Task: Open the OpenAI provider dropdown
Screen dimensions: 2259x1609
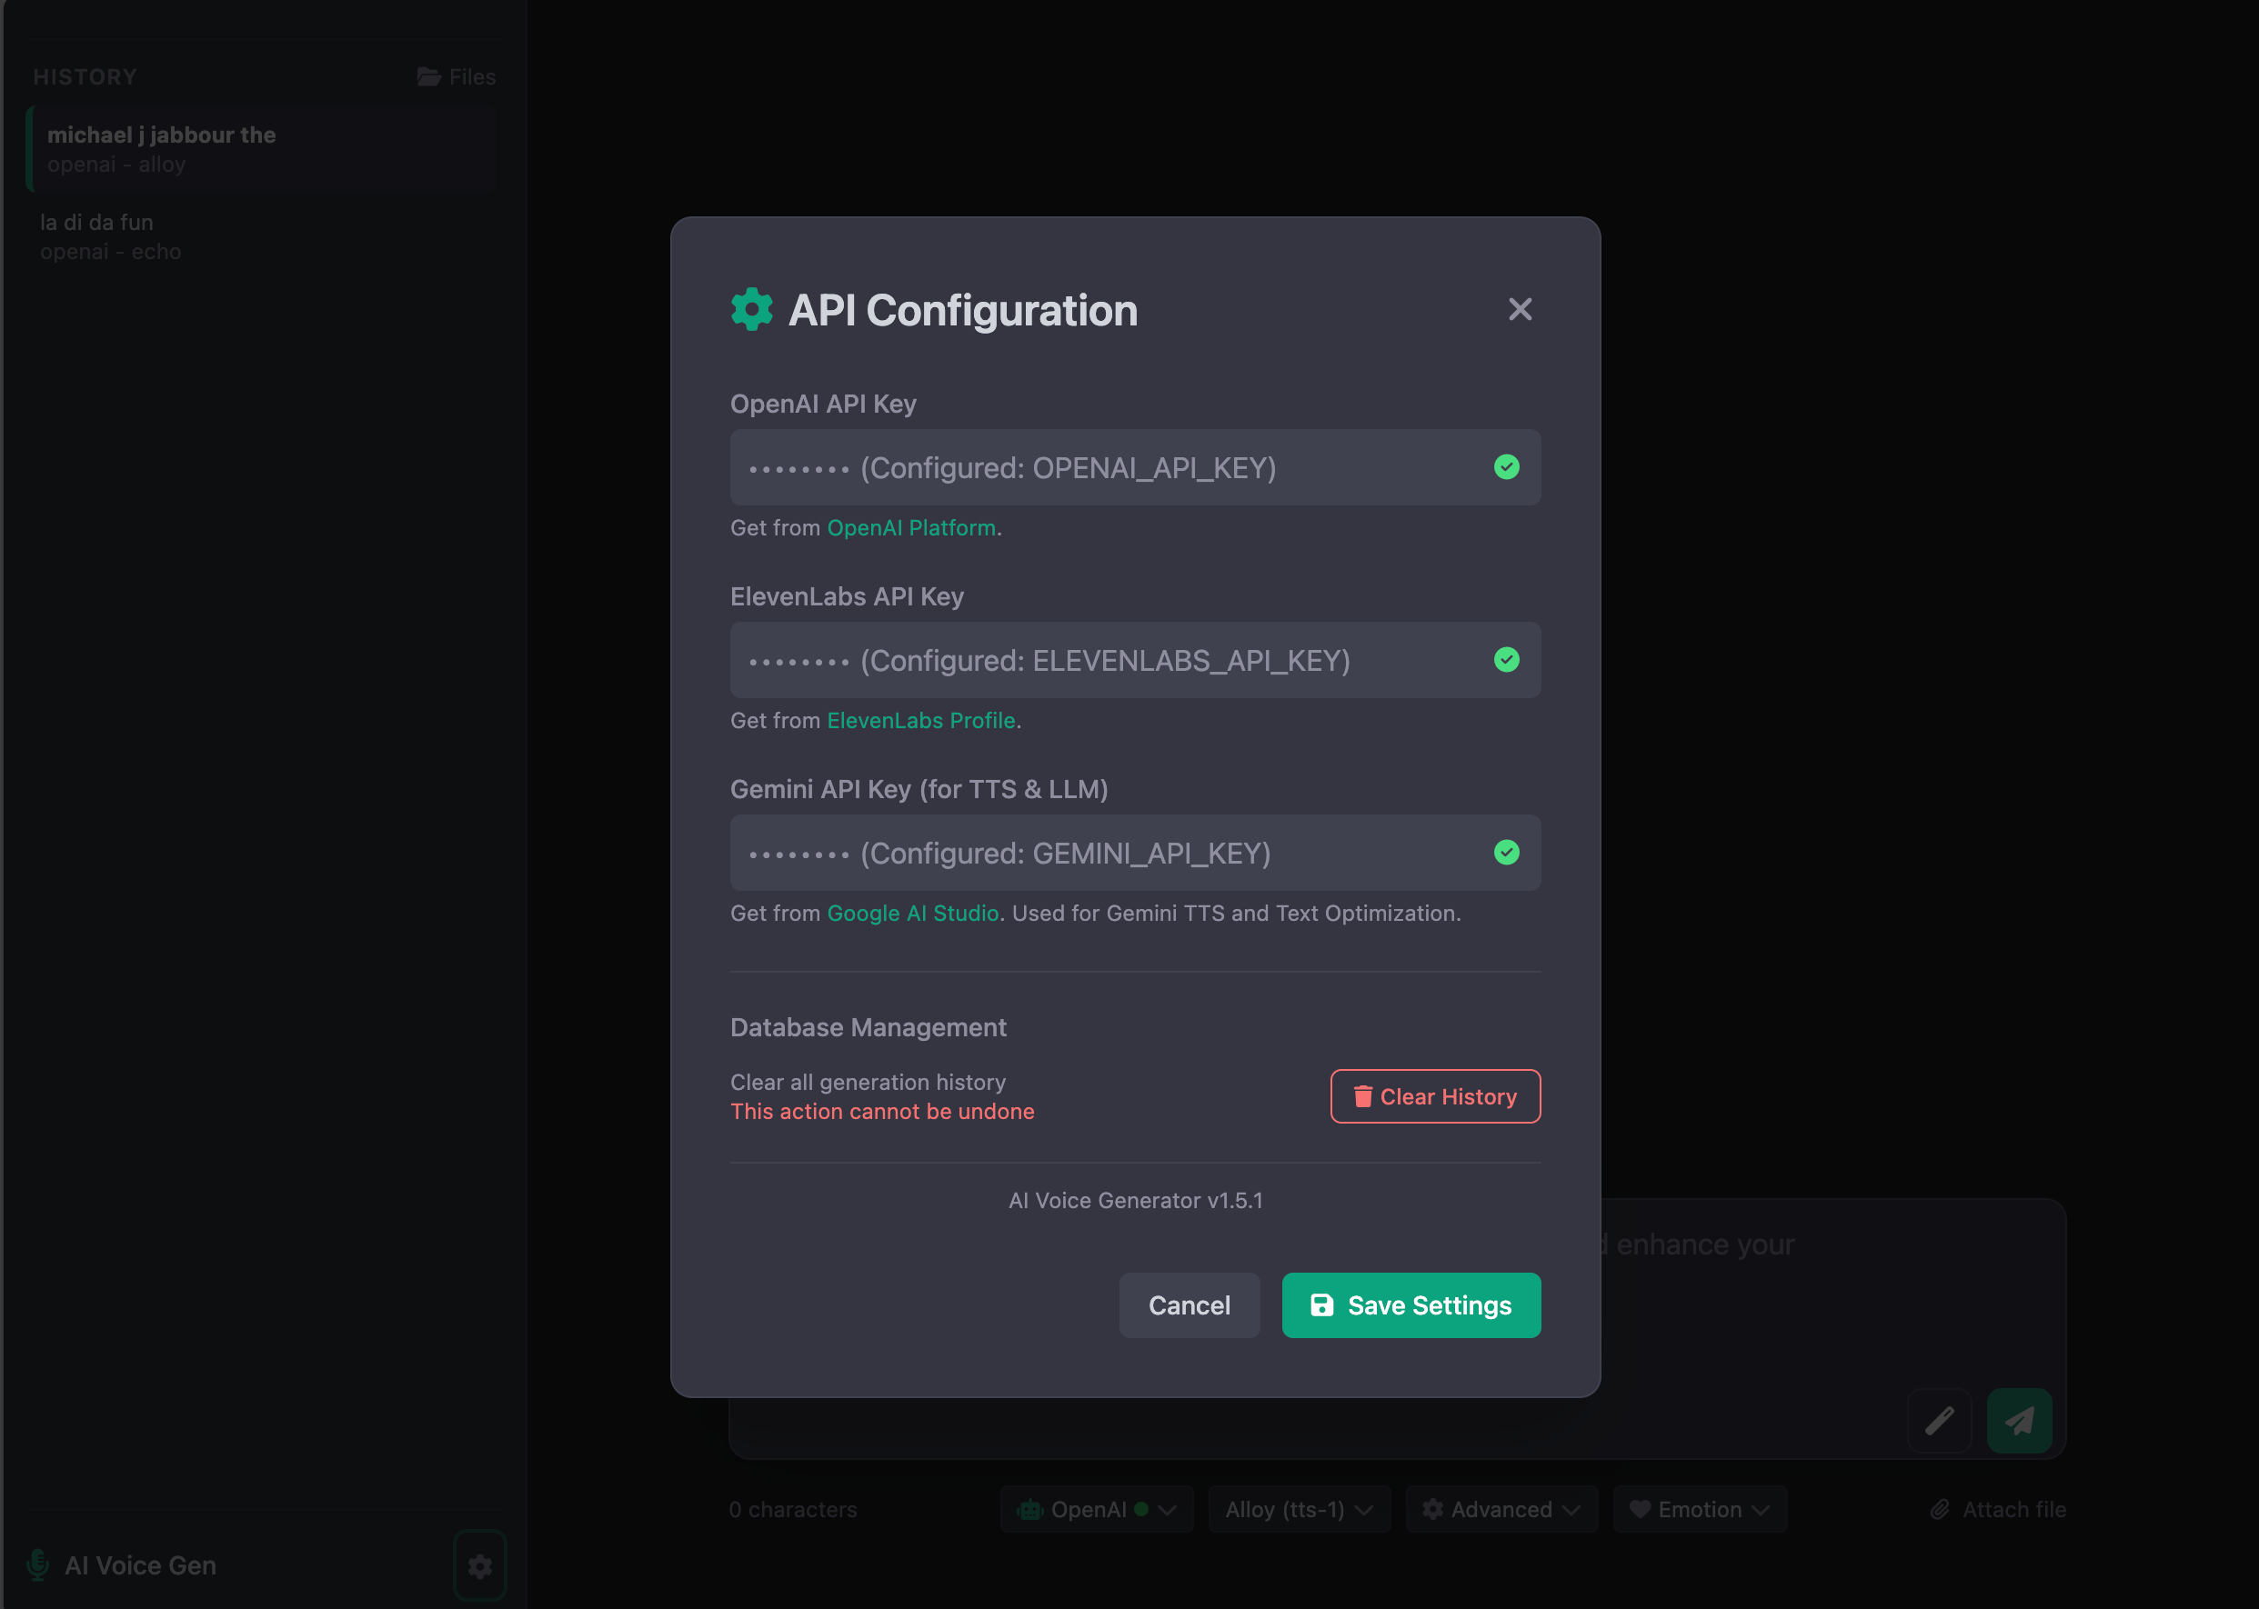Action: click(1096, 1509)
